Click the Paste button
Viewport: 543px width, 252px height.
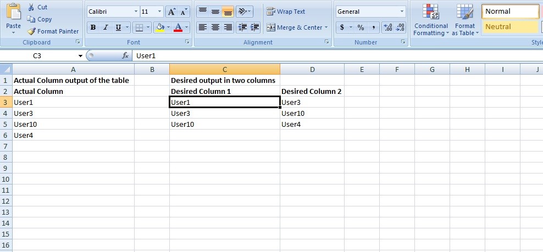coord(13,19)
